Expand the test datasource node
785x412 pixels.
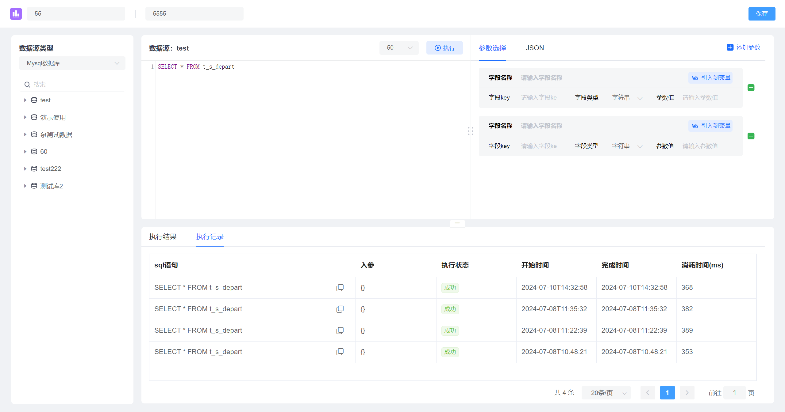25,100
